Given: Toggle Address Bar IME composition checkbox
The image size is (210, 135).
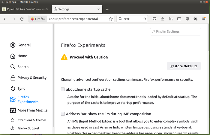Looking at the screenshot, I should 63,114.
